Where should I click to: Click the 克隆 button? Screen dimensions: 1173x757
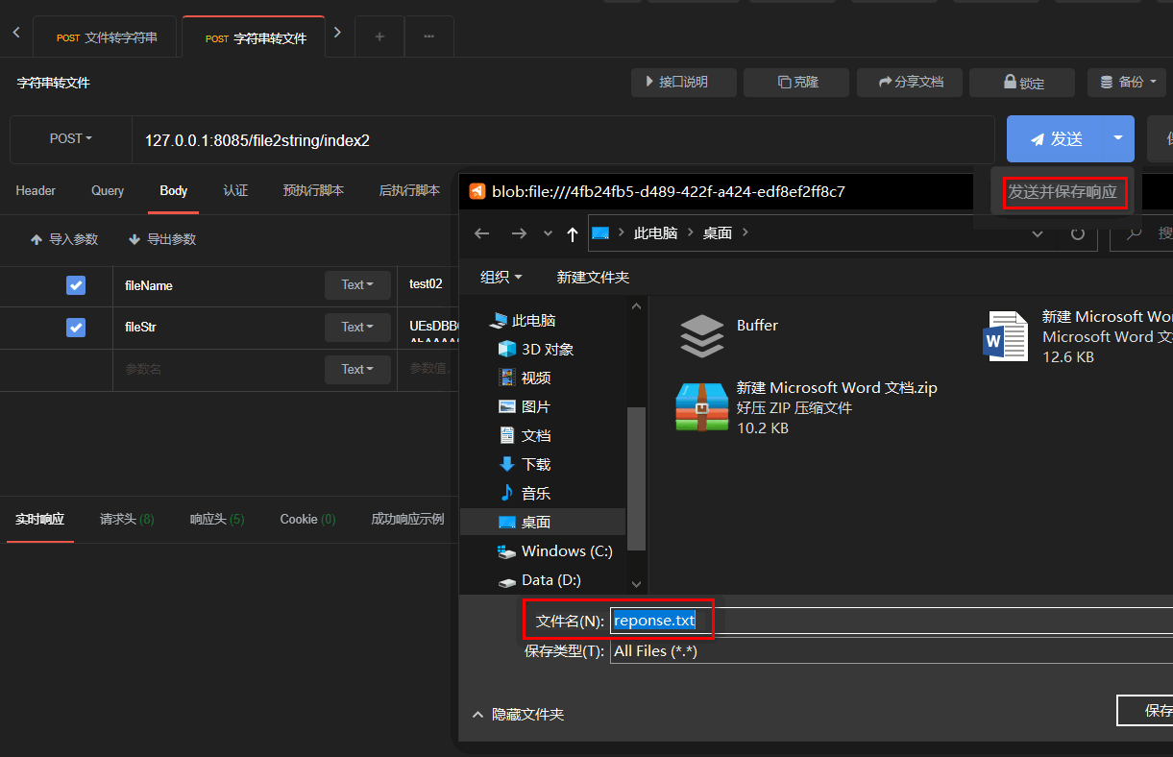click(797, 83)
